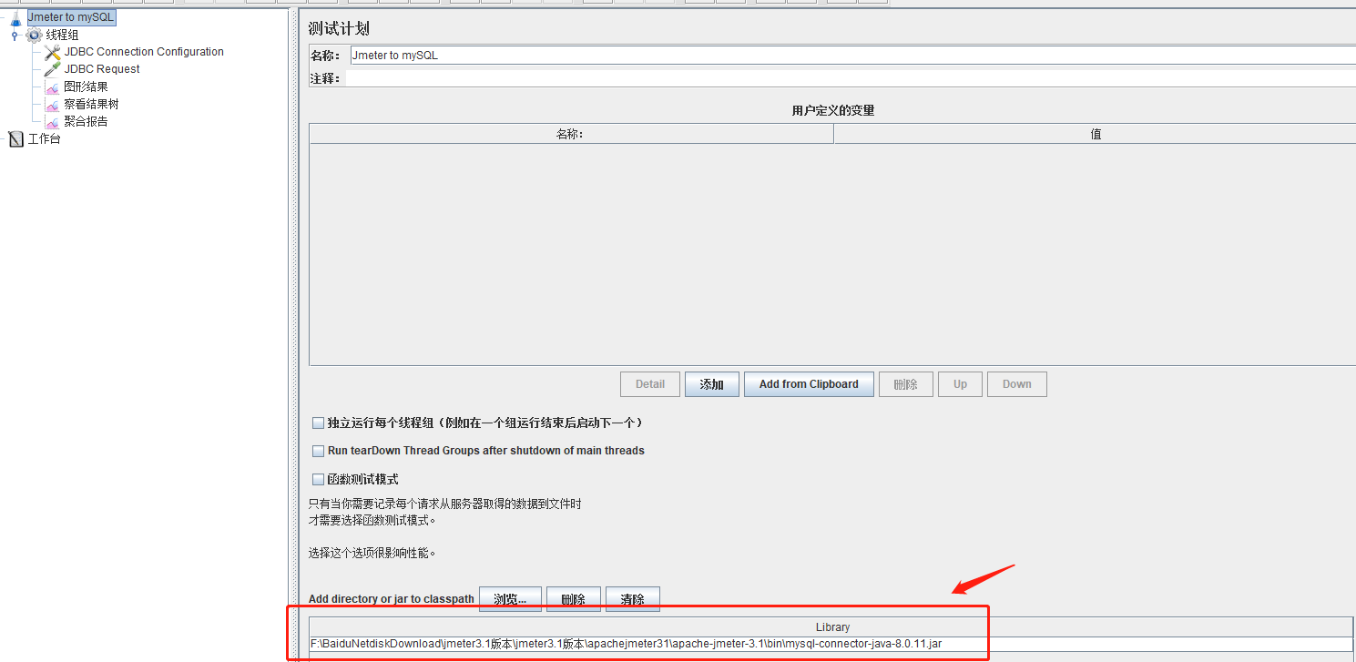Click the JDBC Connection Configuration tools icon
The width and height of the screenshot is (1356, 662).
53,52
